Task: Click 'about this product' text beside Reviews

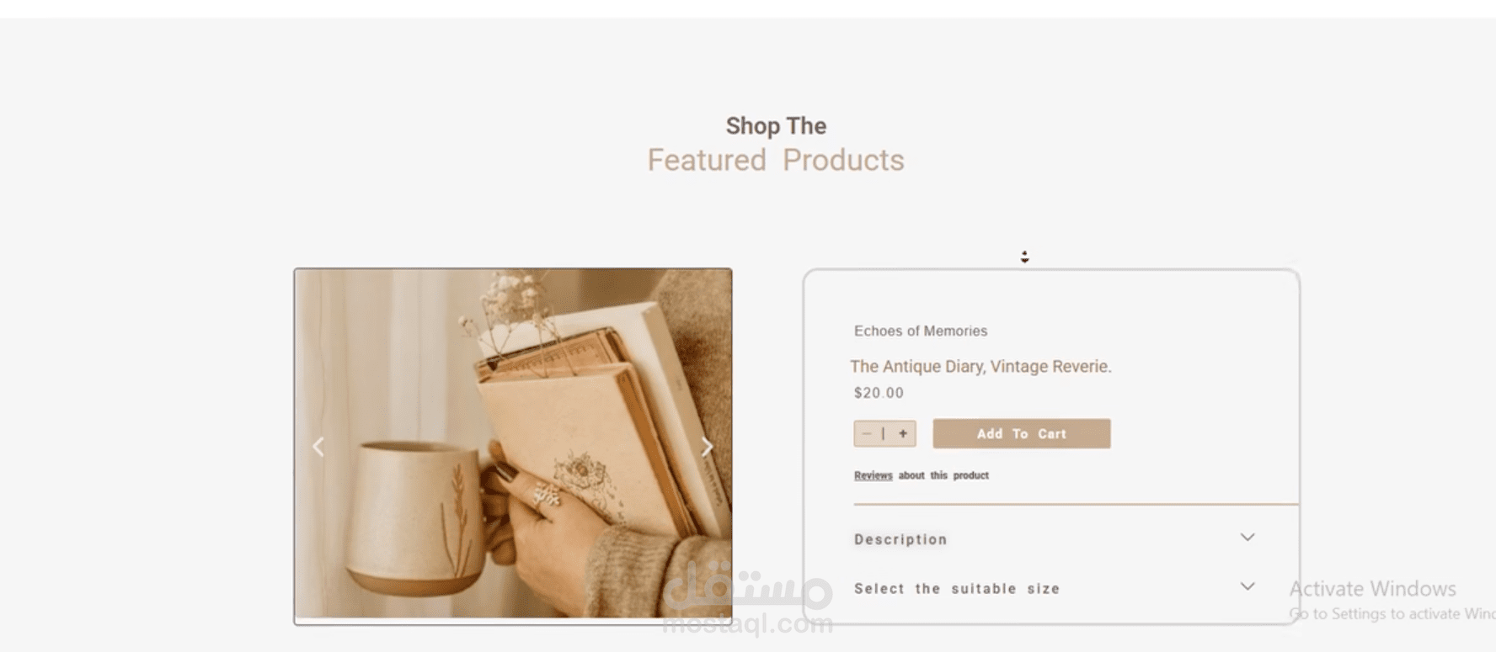Action: coord(943,475)
